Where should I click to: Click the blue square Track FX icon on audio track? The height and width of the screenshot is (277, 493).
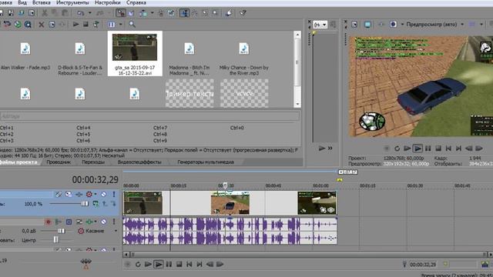[x=69, y=222]
